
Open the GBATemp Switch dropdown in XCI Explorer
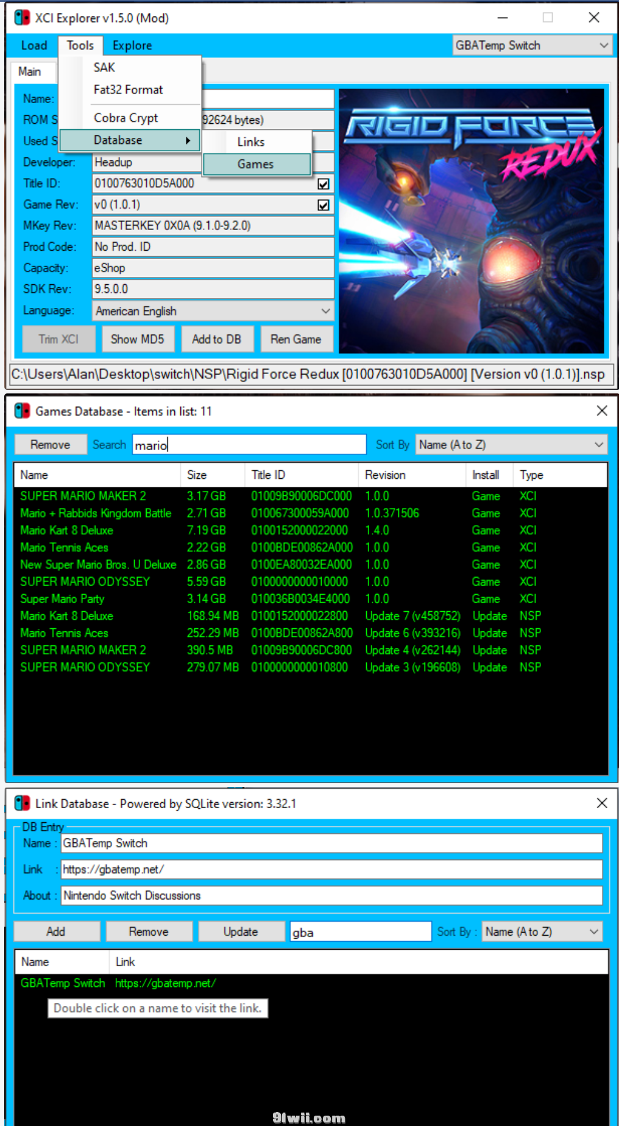point(532,45)
